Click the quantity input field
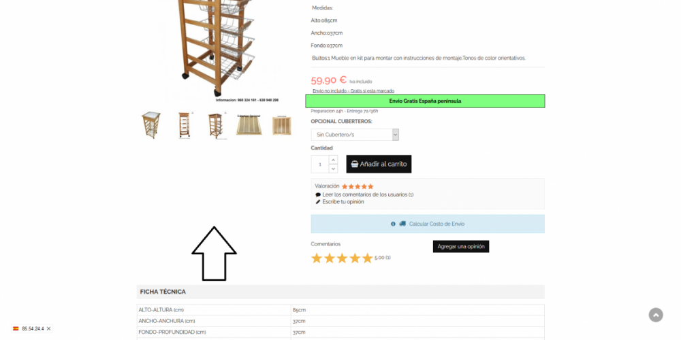Image resolution: width=681 pixels, height=340 pixels. [x=320, y=164]
